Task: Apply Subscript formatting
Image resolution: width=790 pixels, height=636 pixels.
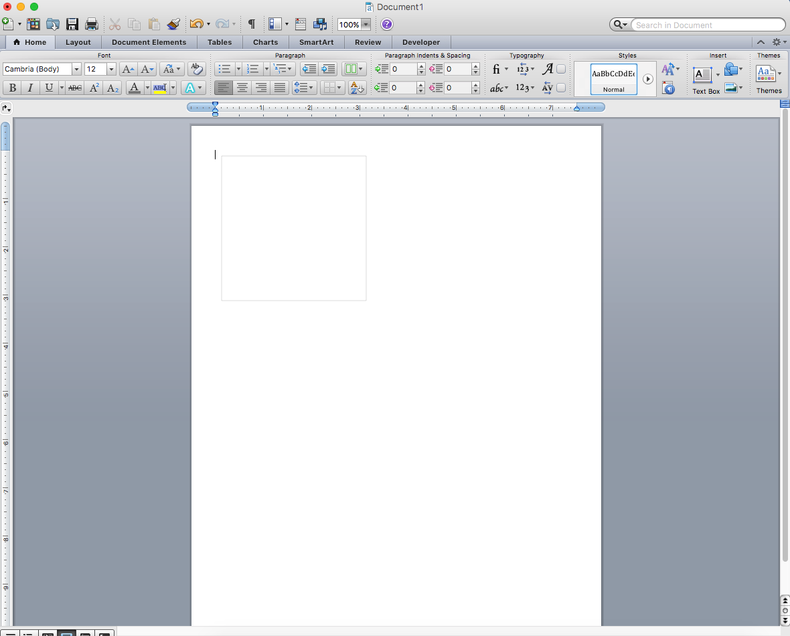Action: click(113, 88)
